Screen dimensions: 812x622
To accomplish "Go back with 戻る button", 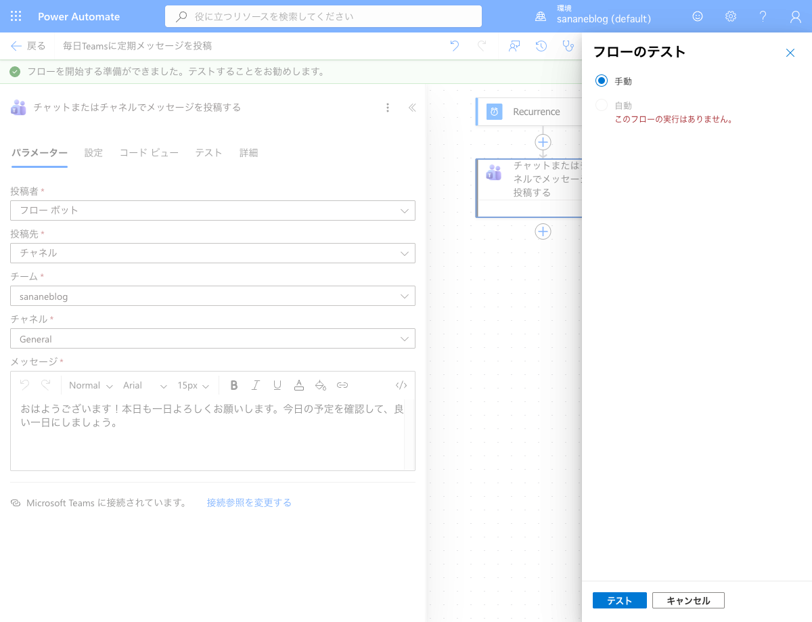I will pos(28,46).
